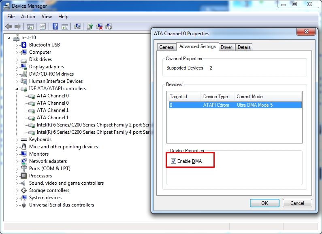Click the Bluetooth USB category icon
The width and height of the screenshot is (322, 234).
24,45
